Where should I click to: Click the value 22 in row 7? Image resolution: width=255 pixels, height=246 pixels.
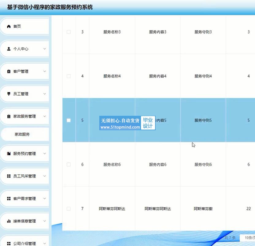pyautogui.click(x=249, y=209)
